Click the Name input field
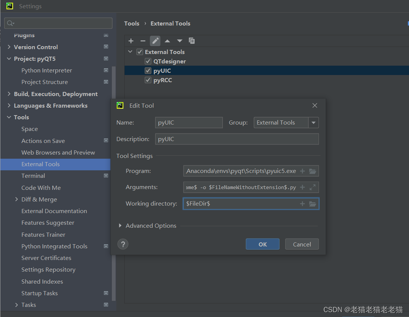Image resolution: width=409 pixels, height=317 pixels. coord(189,123)
